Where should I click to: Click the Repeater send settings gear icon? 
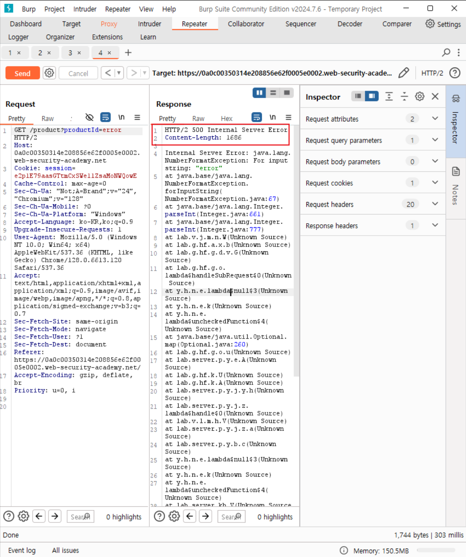[49, 73]
